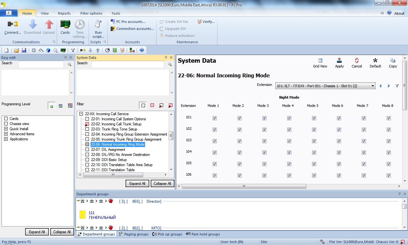This screenshot has height=245, width=408.
Task: Expand the Applications tree node
Action: pyautogui.click(x=6, y=139)
